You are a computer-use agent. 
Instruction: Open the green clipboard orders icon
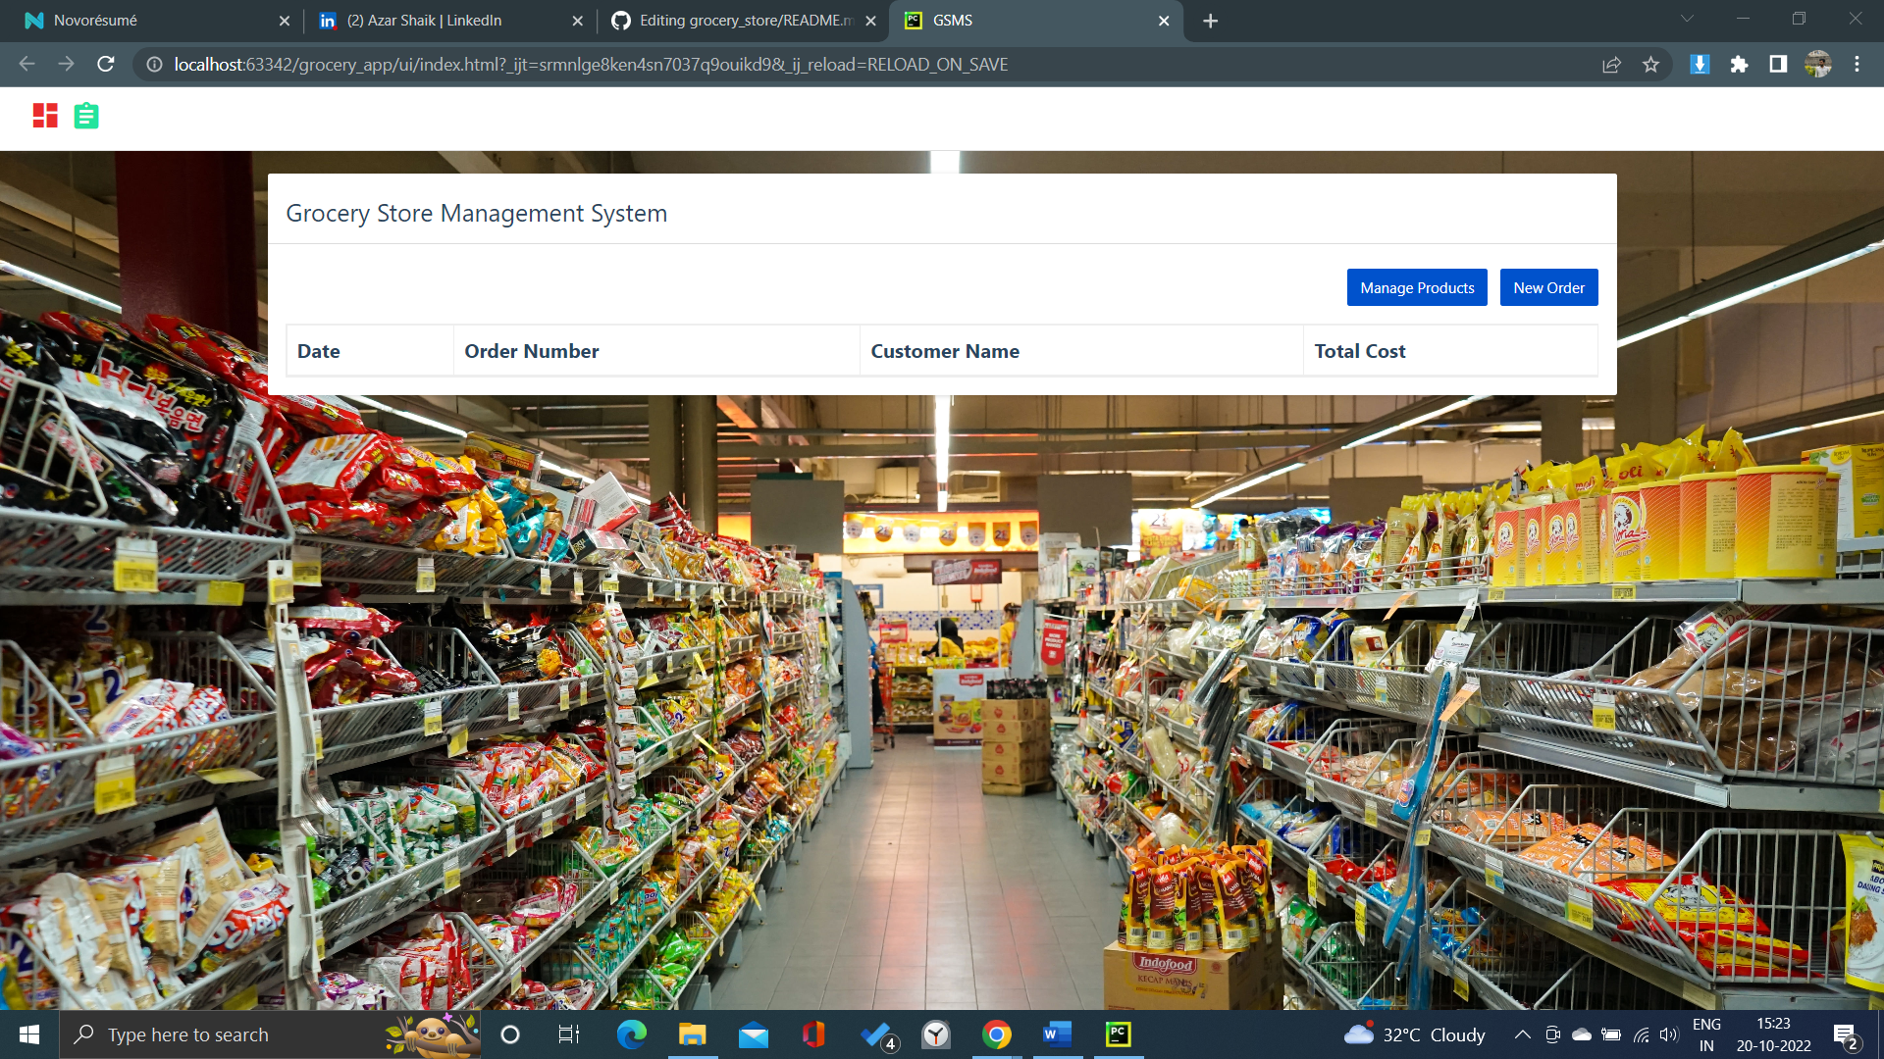pyautogui.click(x=86, y=116)
